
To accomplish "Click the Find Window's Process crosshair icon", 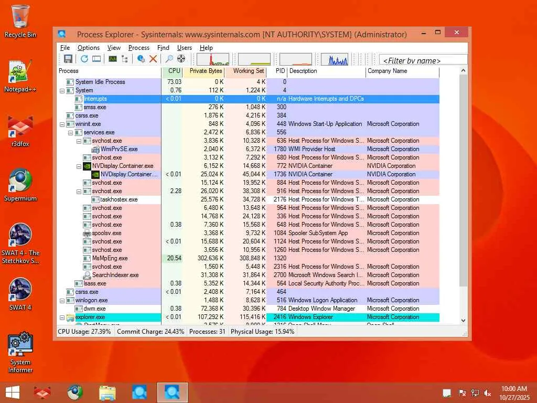I will [x=181, y=59].
